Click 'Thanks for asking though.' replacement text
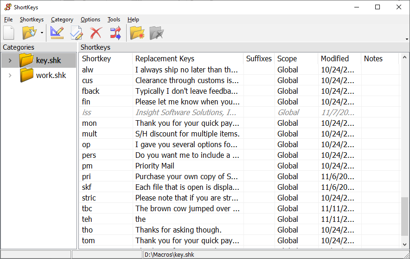 coord(178,230)
